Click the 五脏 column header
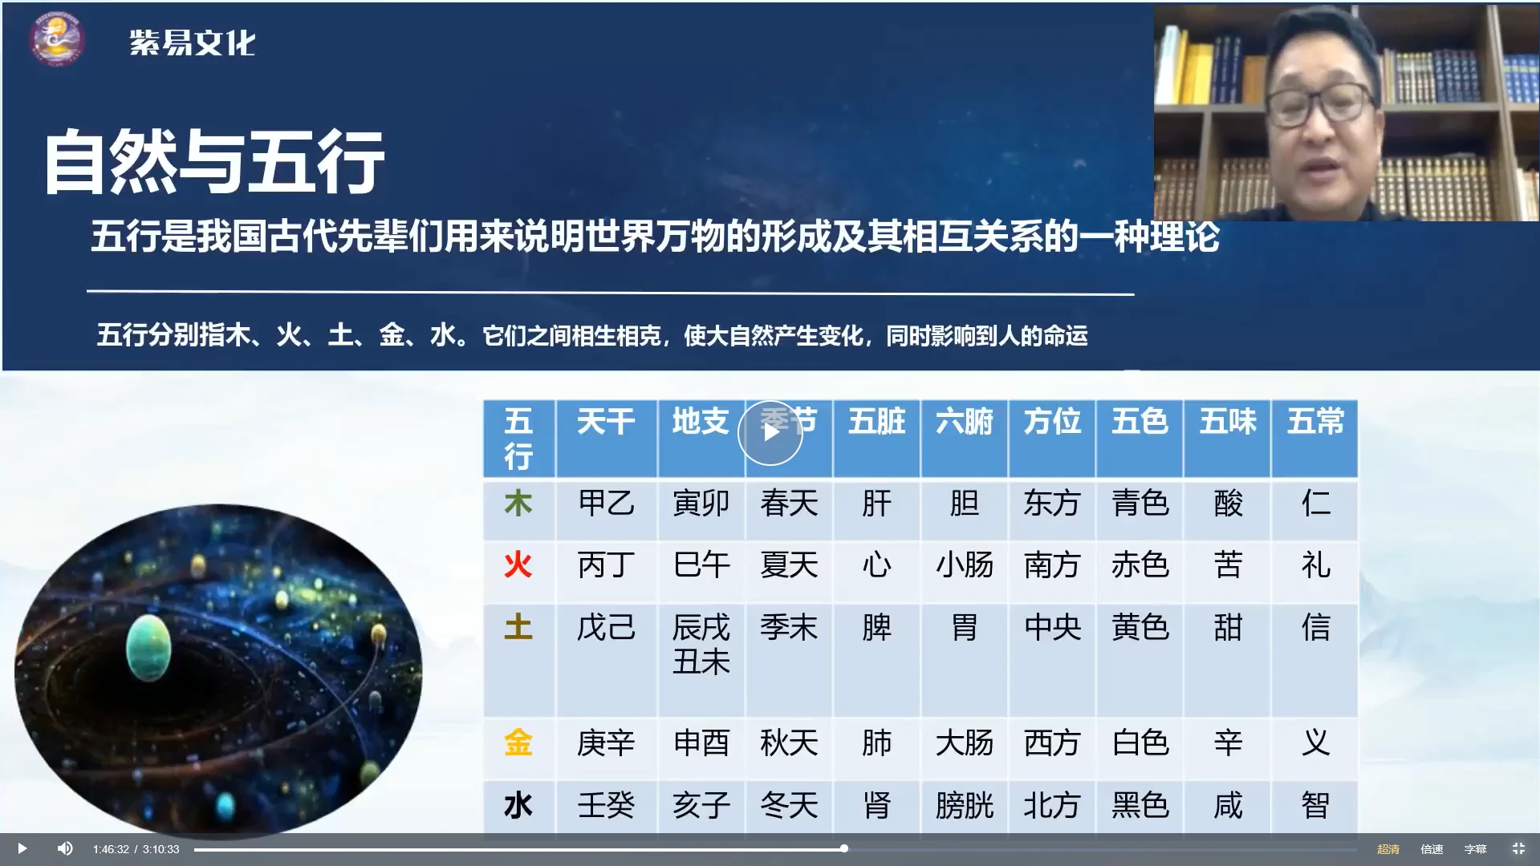This screenshot has width=1540, height=866. click(876, 422)
